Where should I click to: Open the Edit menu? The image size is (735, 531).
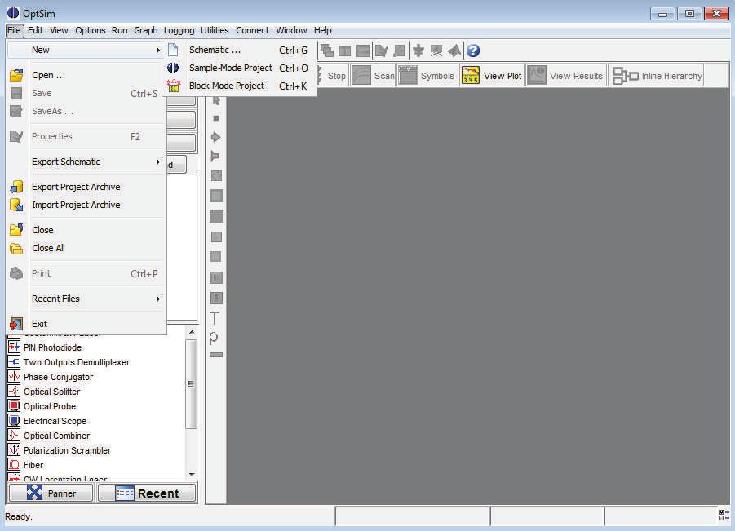click(x=35, y=30)
